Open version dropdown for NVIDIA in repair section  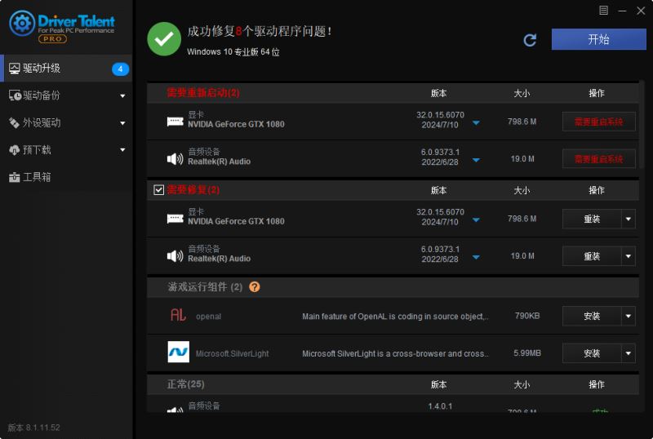coord(476,220)
